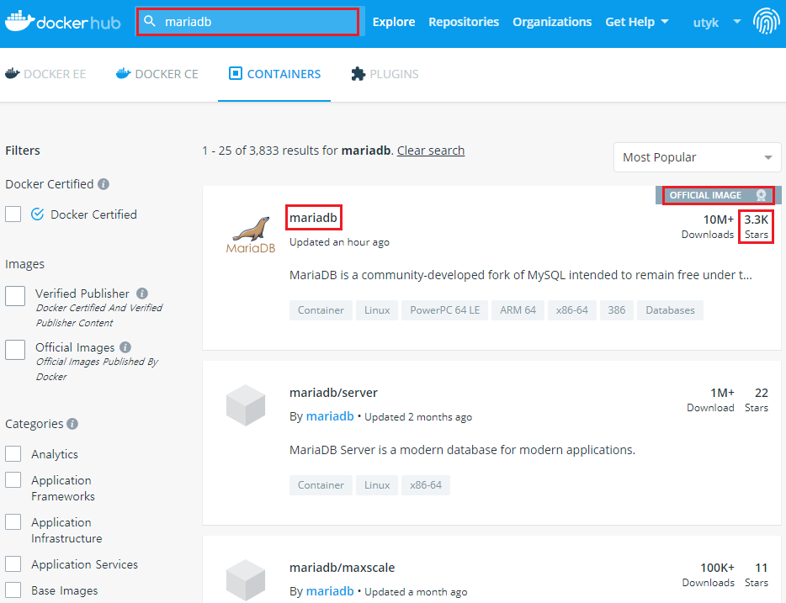Click the Clear search link
The image size is (786, 603).
coord(431,151)
